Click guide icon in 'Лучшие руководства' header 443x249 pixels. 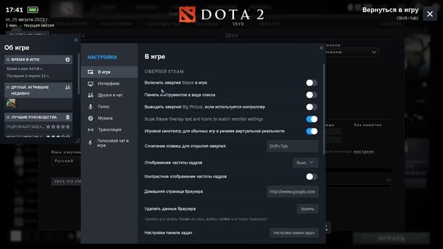click(x=68, y=117)
